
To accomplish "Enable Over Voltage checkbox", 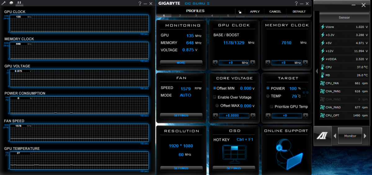I will point(215,97).
